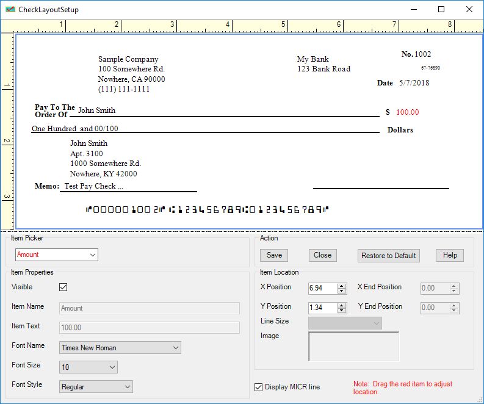484x404 pixels.
Task: Click the Item Name text field
Action: tap(150, 308)
